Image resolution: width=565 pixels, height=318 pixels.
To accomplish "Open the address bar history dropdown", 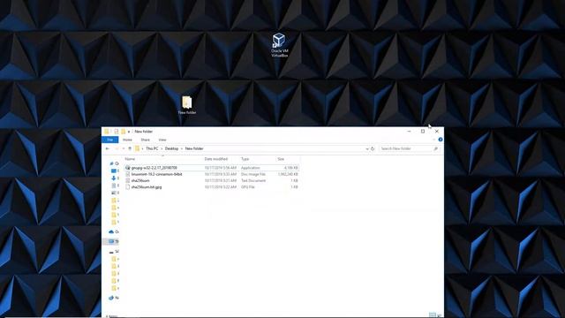I will coord(367,148).
